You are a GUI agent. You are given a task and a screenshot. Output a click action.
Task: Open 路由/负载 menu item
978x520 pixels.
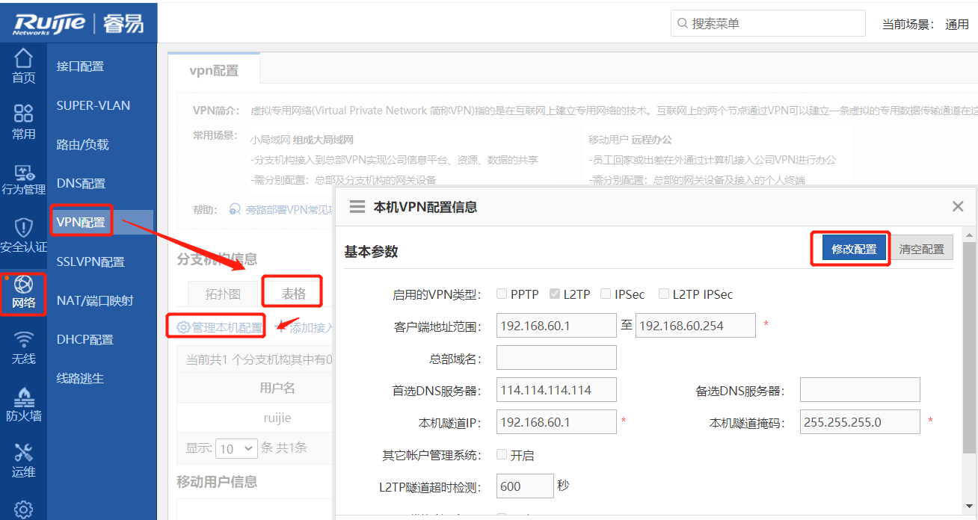click(83, 144)
